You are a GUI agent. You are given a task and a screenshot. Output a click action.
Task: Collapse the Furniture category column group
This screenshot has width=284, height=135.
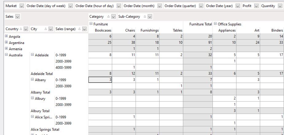click(x=91, y=24)
